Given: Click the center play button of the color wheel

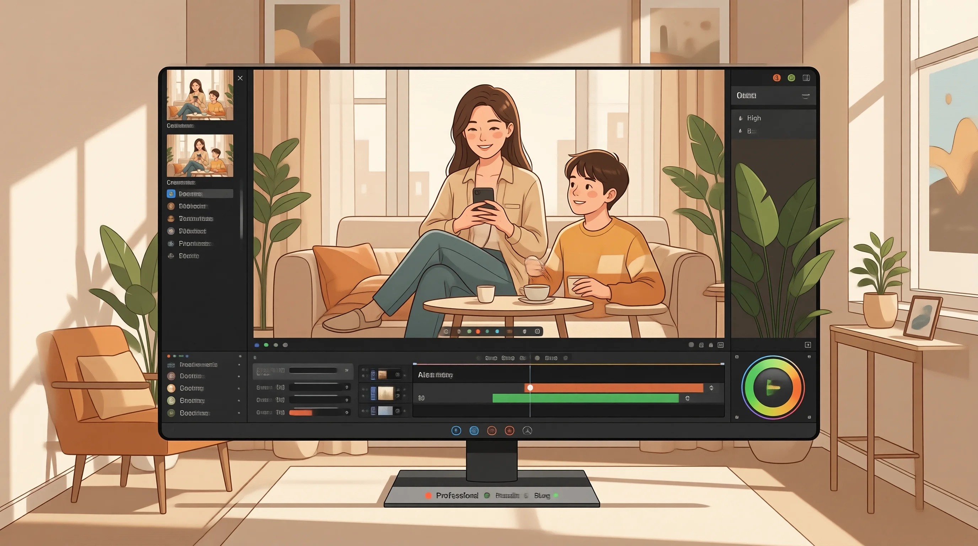Looking at the screenshot, I should coord(773,387).
